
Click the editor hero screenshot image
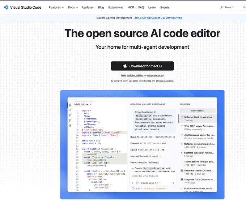pyautogui.click(x=142, y=145)
